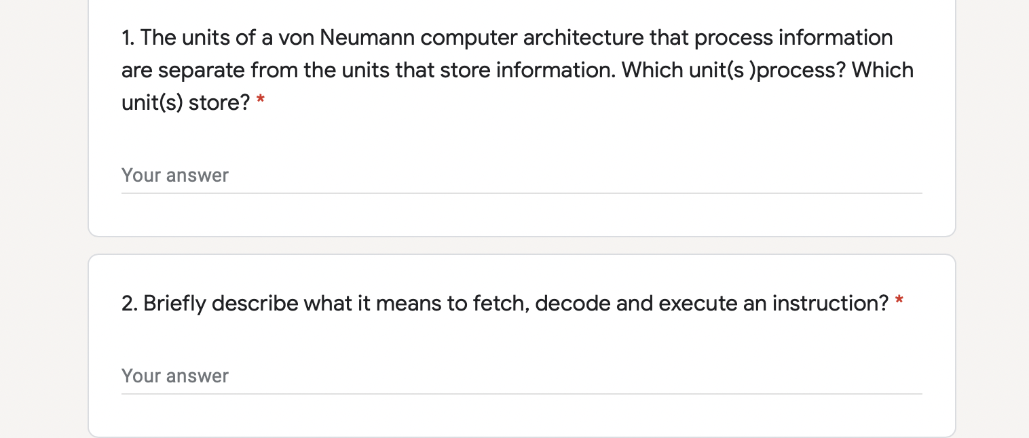This screenshot has width=1029, height=438.
Task: Click the 'Your answer' placeholder text of question 1
Action: [174, 175]
